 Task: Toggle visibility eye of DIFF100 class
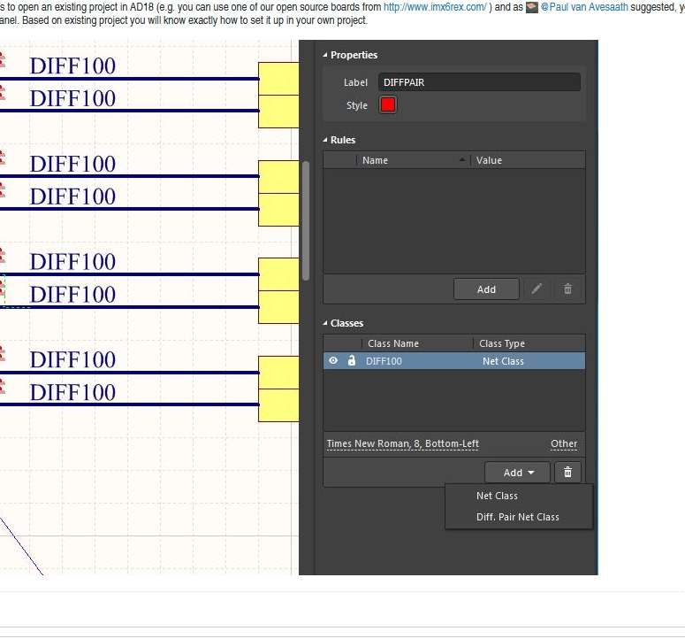point(333,361)
